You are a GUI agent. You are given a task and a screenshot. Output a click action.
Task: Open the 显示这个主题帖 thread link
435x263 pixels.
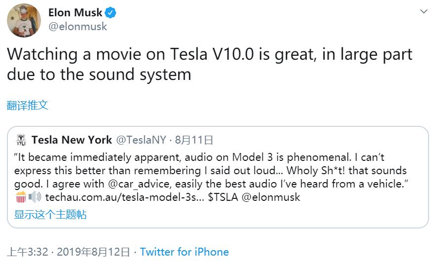(x=50, y=215)
